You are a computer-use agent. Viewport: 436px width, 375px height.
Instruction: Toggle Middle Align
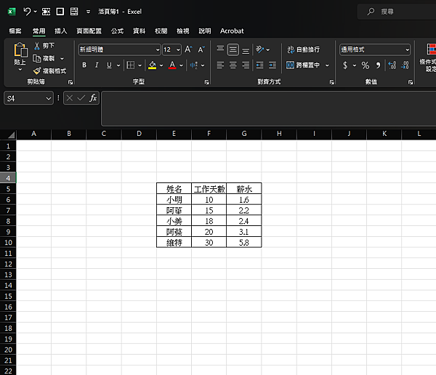(233, 49)
